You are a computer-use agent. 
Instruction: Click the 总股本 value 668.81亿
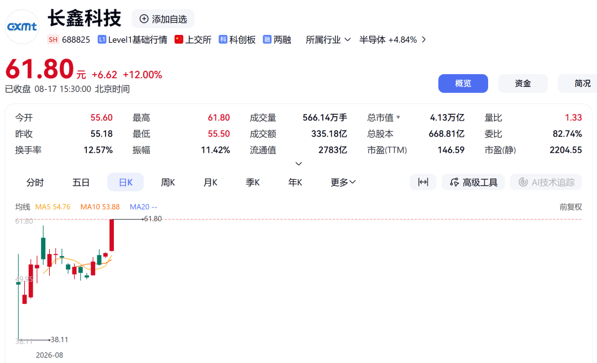pos(446,134)
